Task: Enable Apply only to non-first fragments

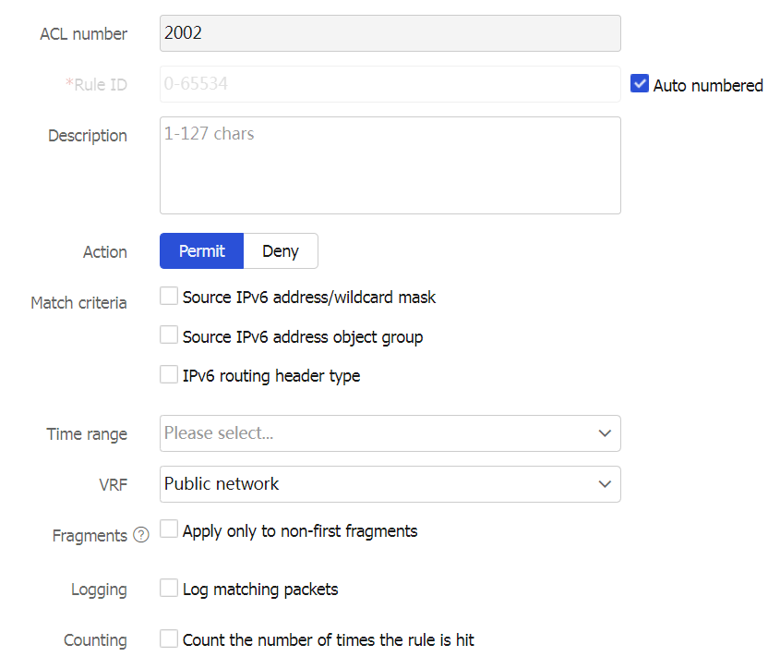Action: 169,530
